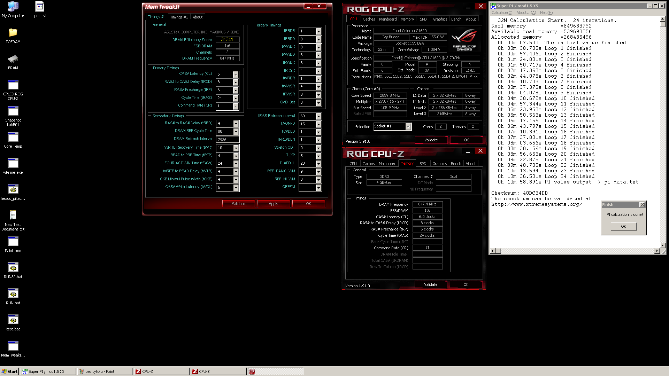Open the cpuz.cvf file icon
This screenshot has width=669, height=376.
(x=39, y=9)
